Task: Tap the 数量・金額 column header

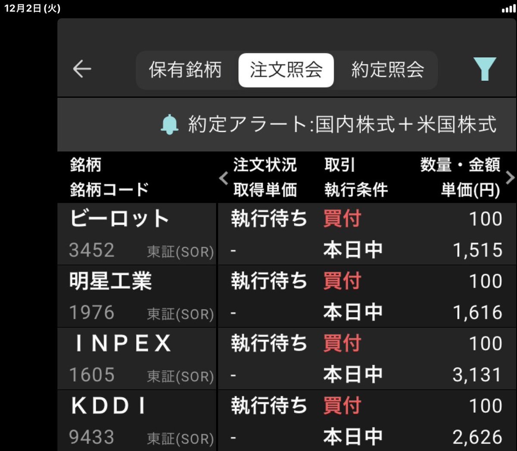Action: click(460, 165)
